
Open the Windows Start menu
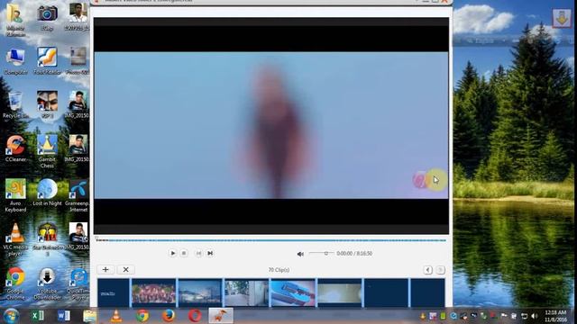(11, 316)
